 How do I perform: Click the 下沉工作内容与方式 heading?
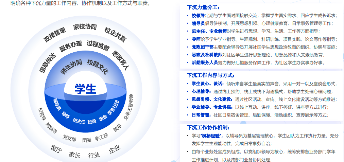pos(211,75)
